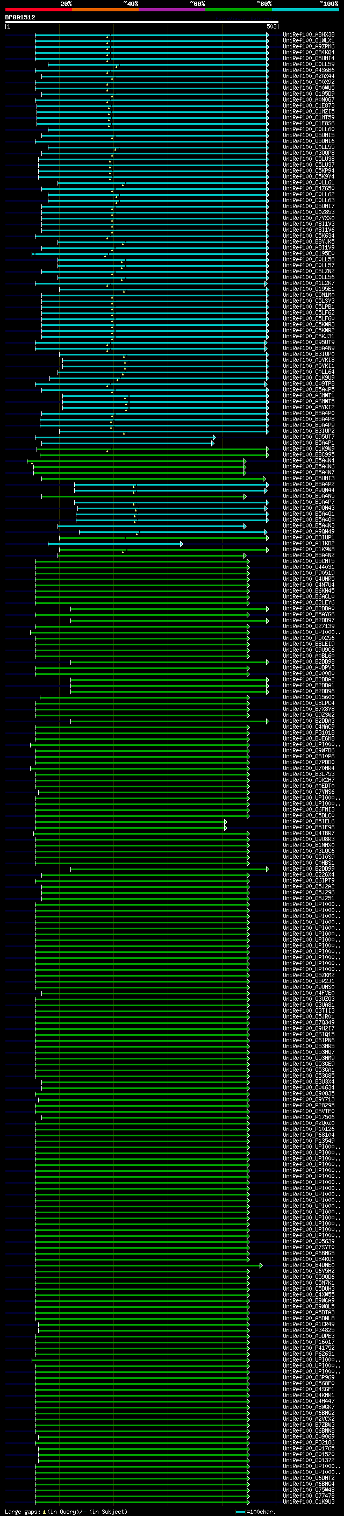Click the =100char. scale legend text
Image resolution: width=344 pixels, height=1516 pixels.
[x=261, y=1512]
